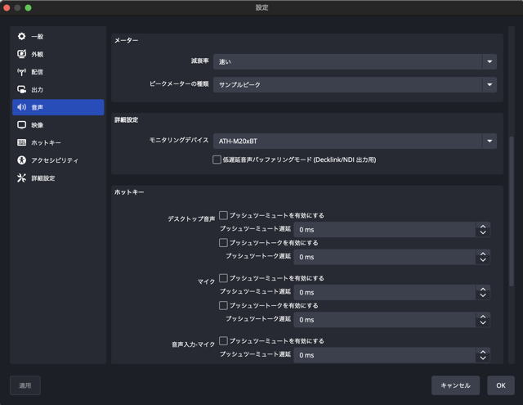Enable 低遅延音声バッファリングモード checkbox
The width and height of the screenshot is (523, 405).
tap(217, 160)
